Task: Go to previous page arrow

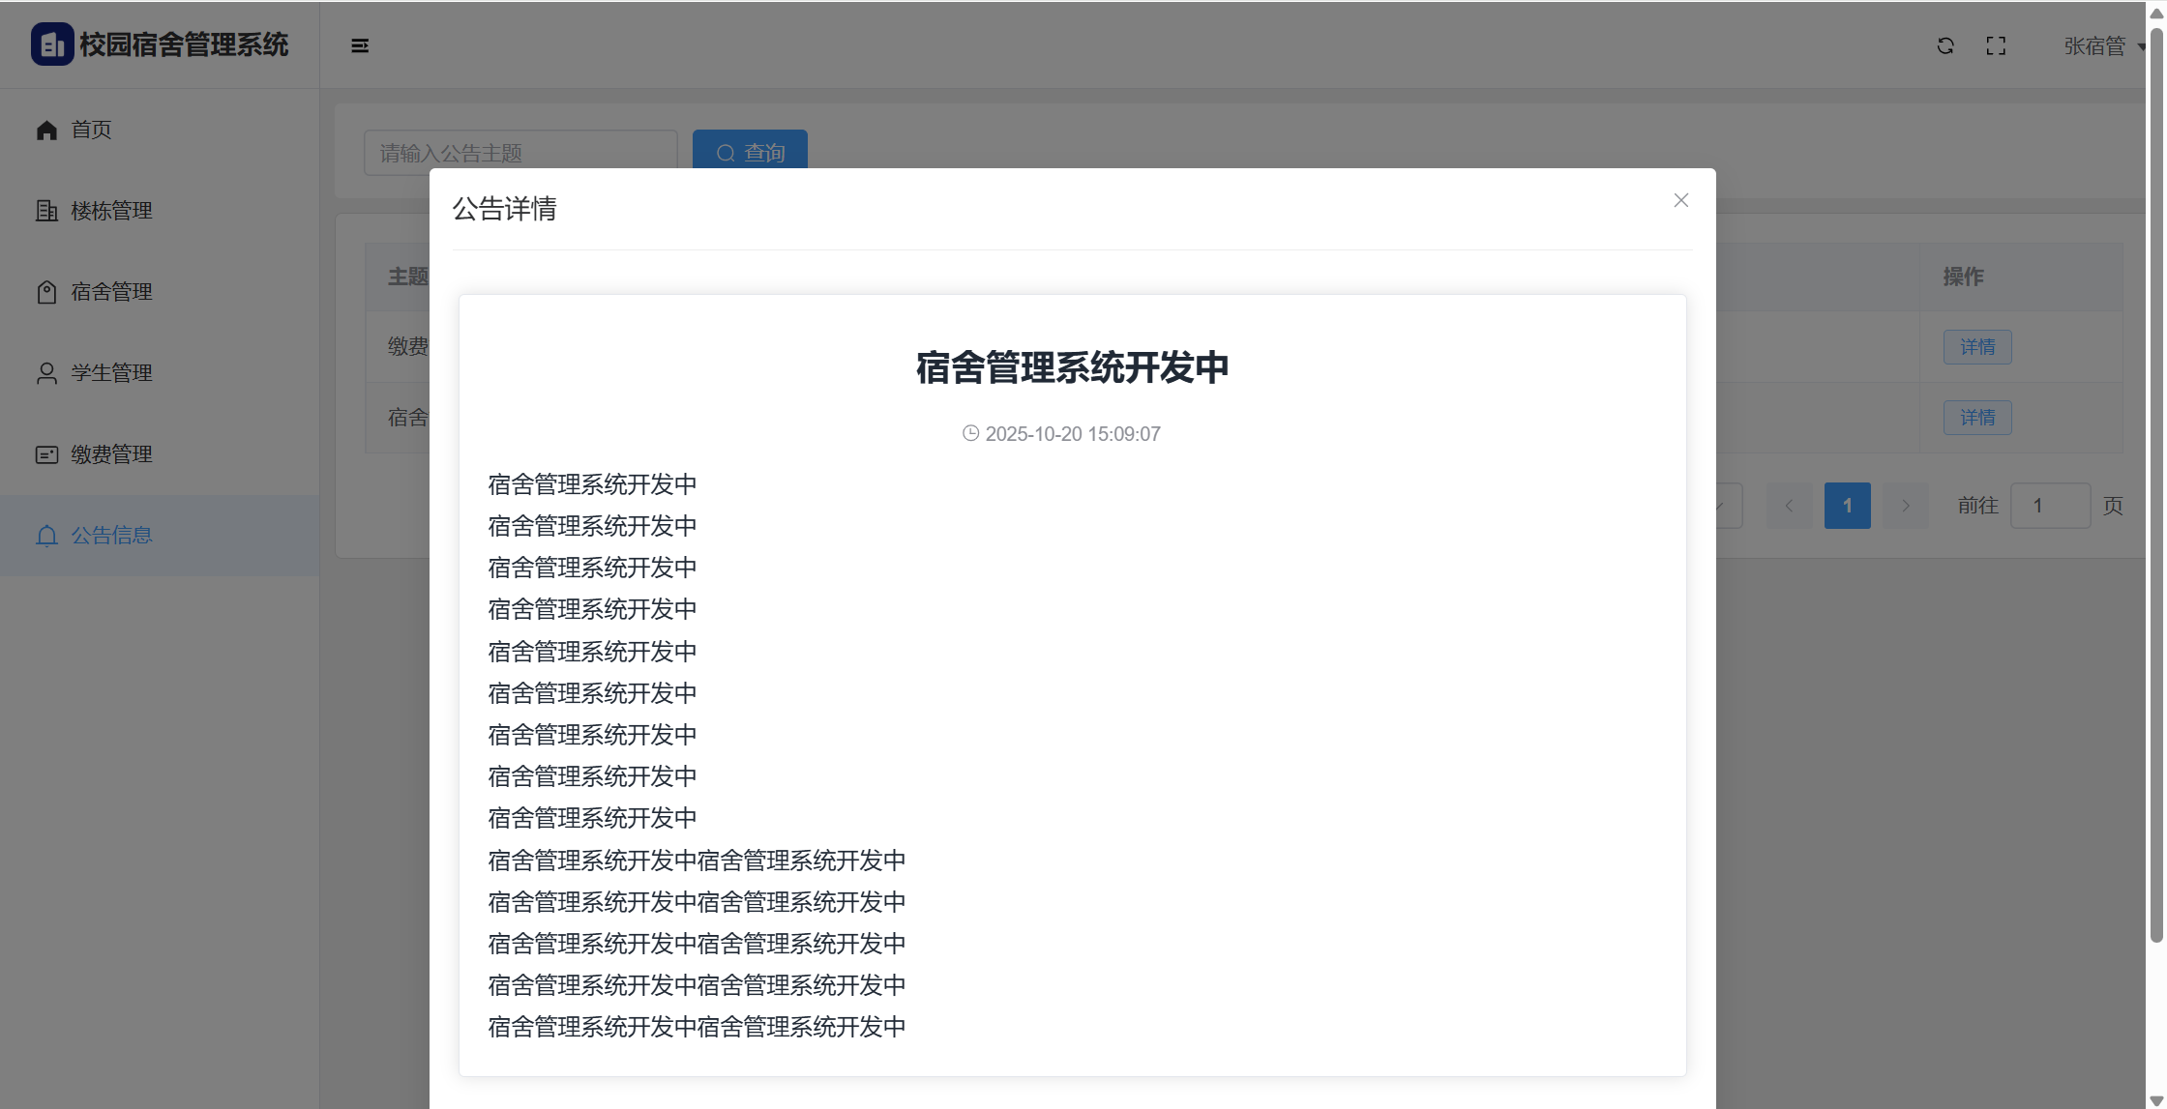Action: pyautogui.click(x=1789, y=506)
